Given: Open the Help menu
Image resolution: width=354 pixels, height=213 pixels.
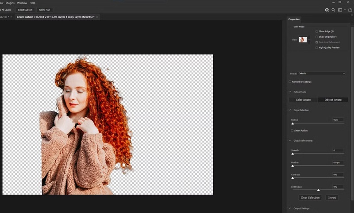Looking at the screenshot, I should click(32, 3).
